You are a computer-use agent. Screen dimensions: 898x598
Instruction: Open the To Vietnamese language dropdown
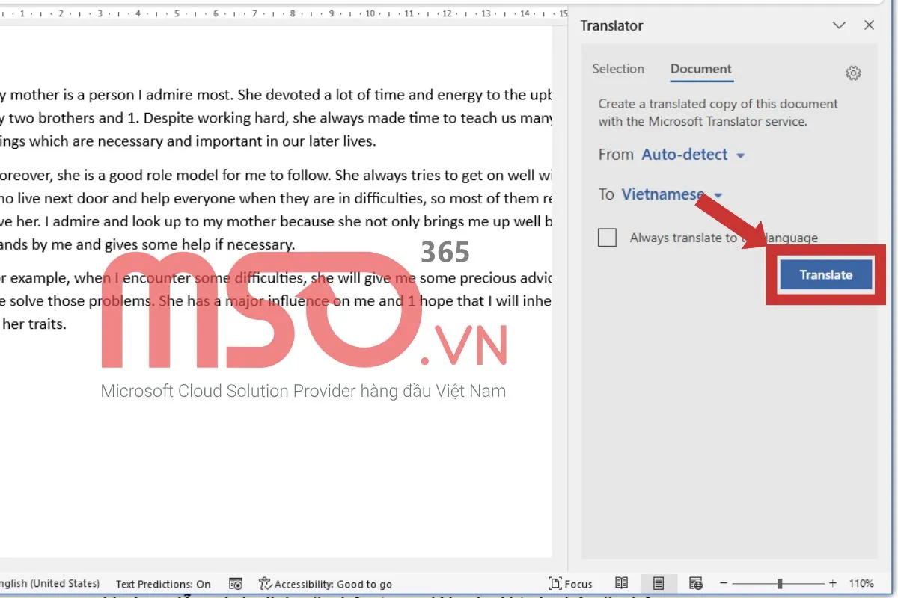point(671,194)
